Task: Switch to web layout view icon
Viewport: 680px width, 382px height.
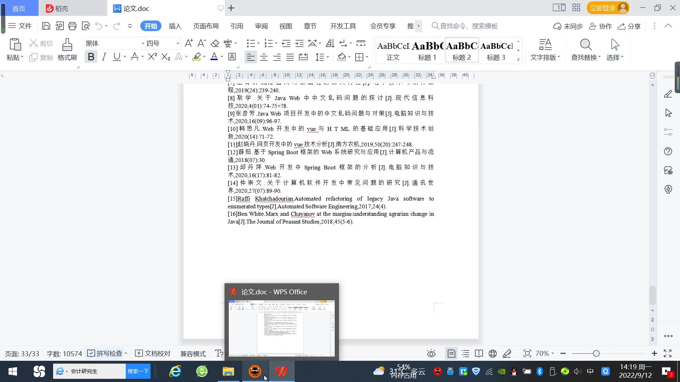Action: coord(493,353)
